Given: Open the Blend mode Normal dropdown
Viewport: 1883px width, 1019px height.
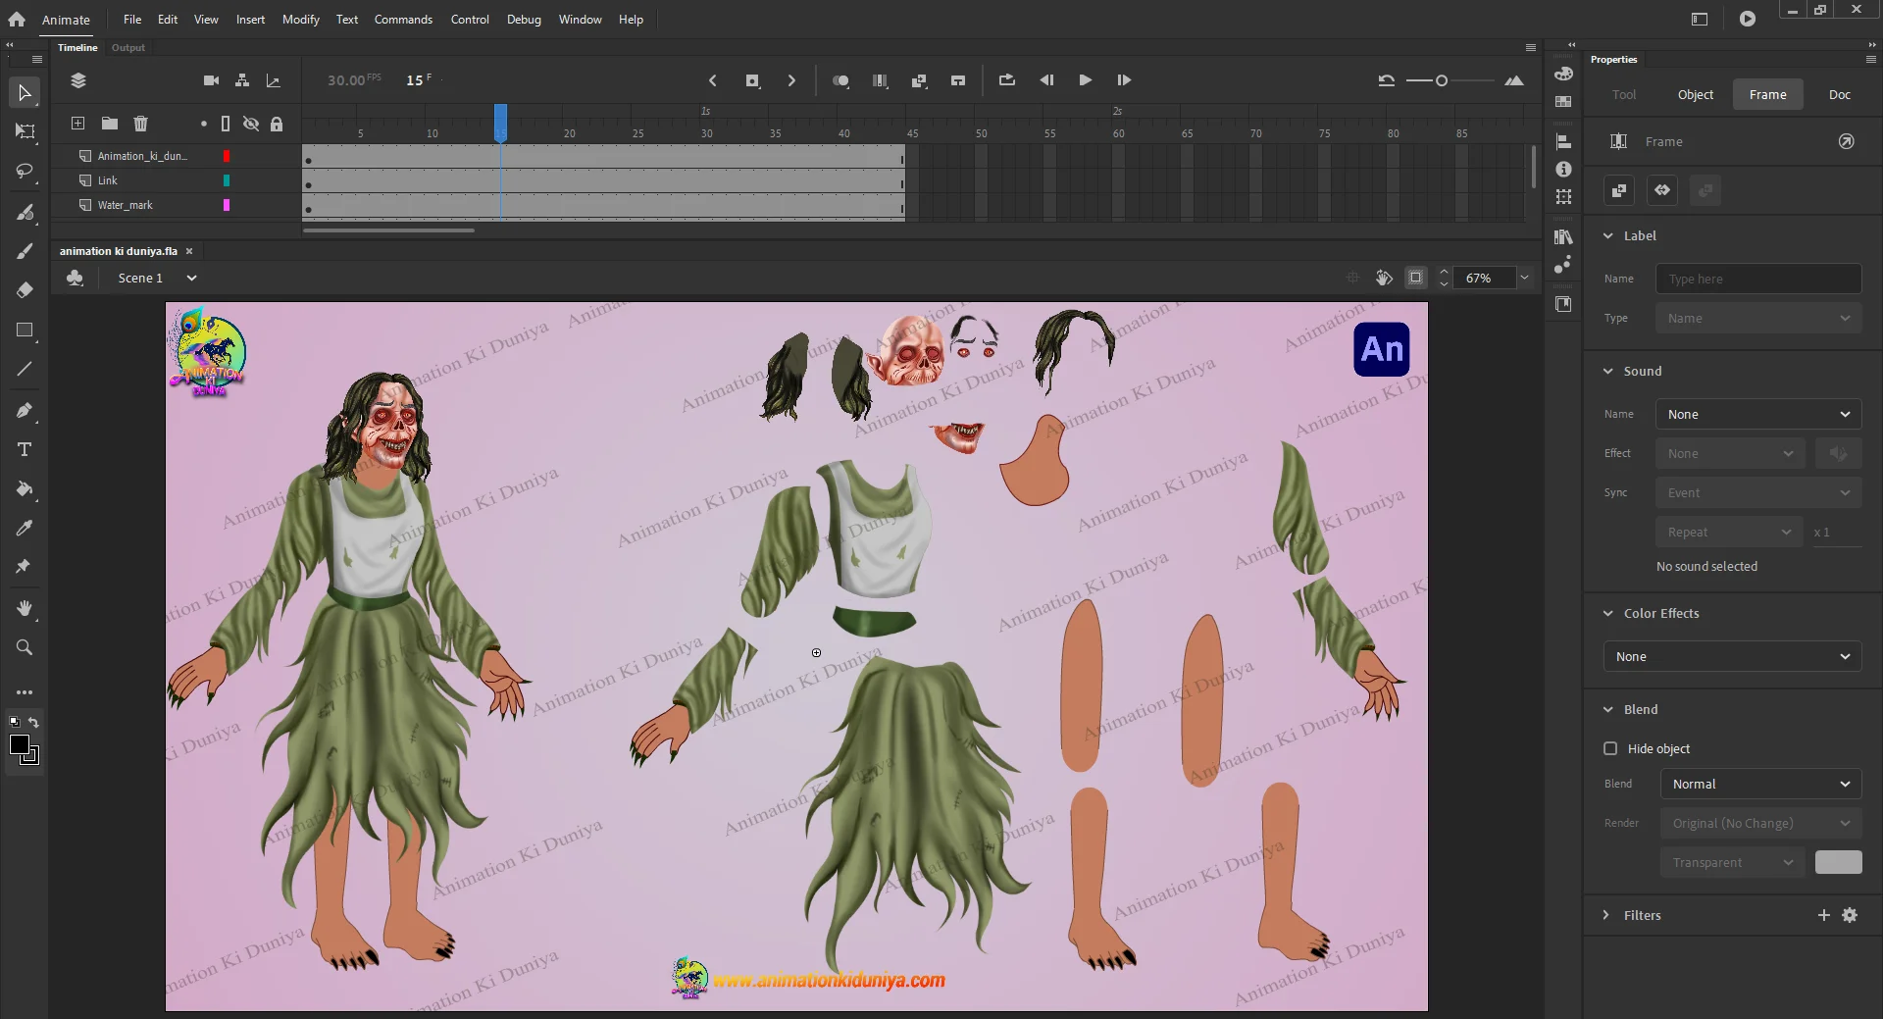Looking at the screenshot, I should click(x=1759, y=784).
